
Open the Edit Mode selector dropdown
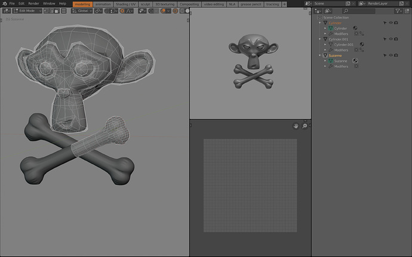click(27, 11)
